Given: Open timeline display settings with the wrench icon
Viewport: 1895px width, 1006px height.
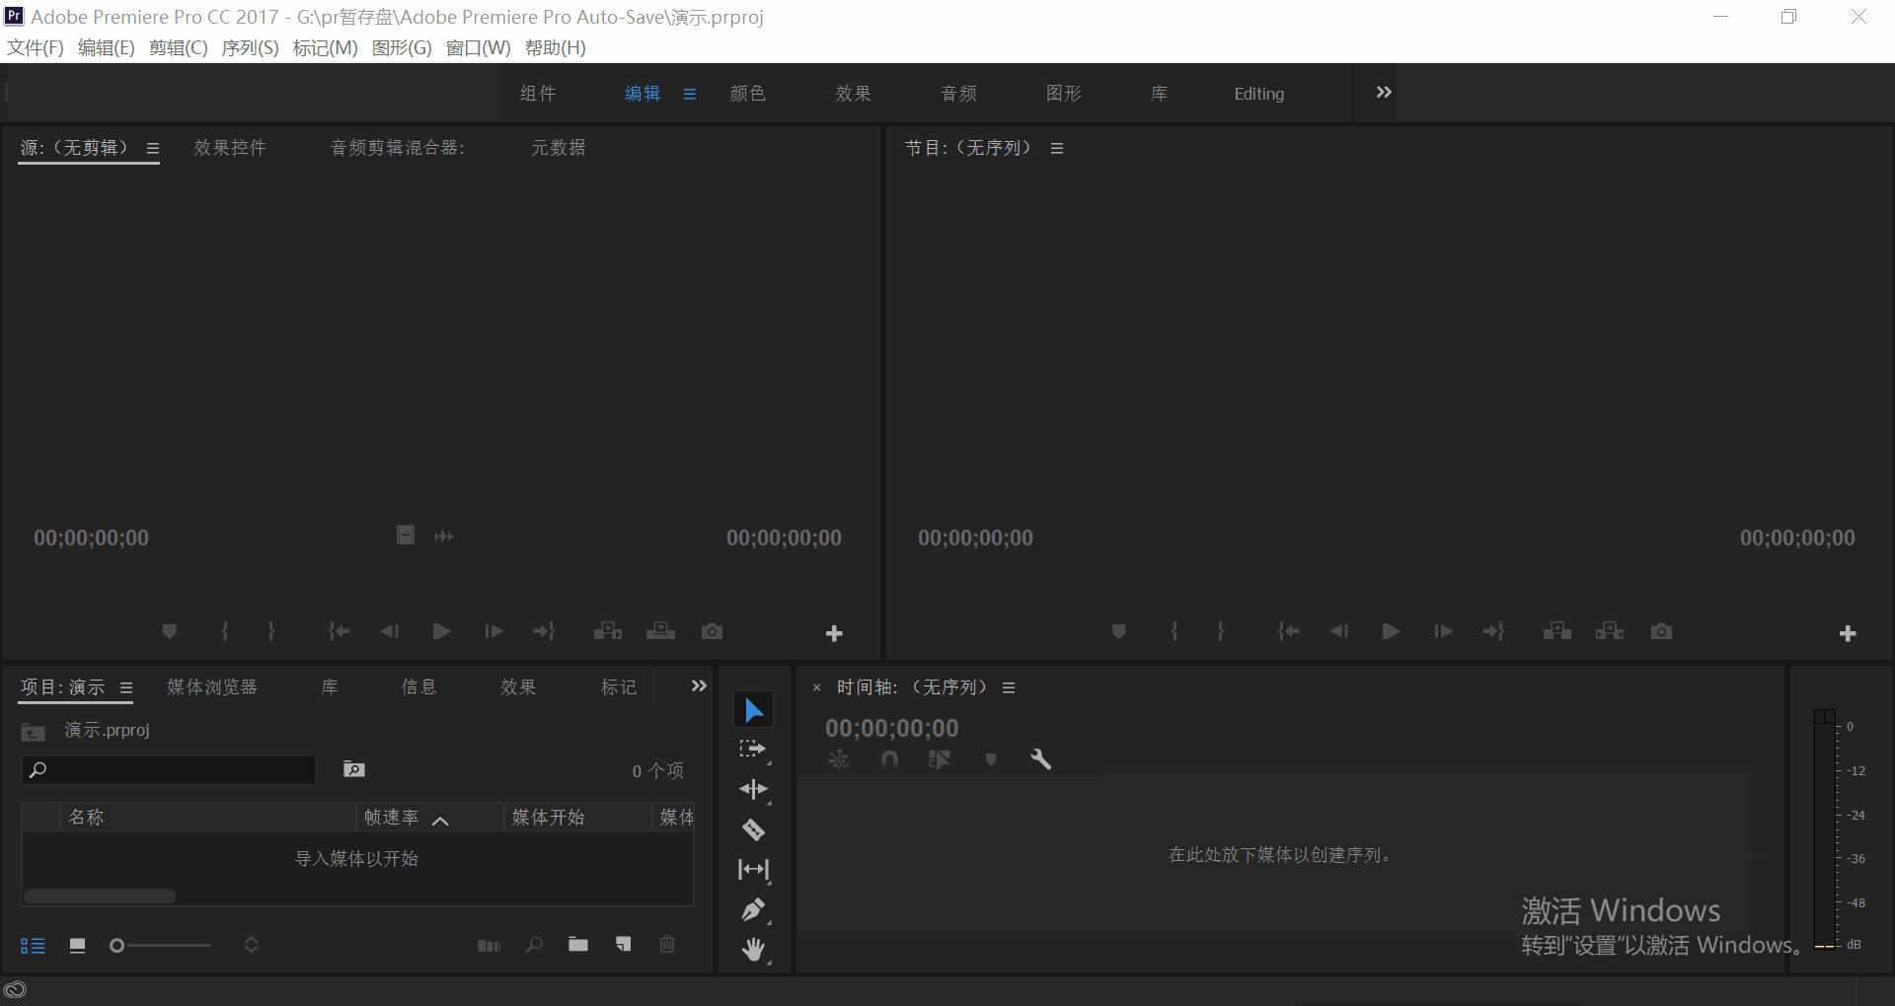Looking at the screenshot, I should pyautogui.click(x=1042, y=759).
